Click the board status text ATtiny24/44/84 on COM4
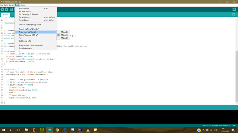 tap(218, 126)
